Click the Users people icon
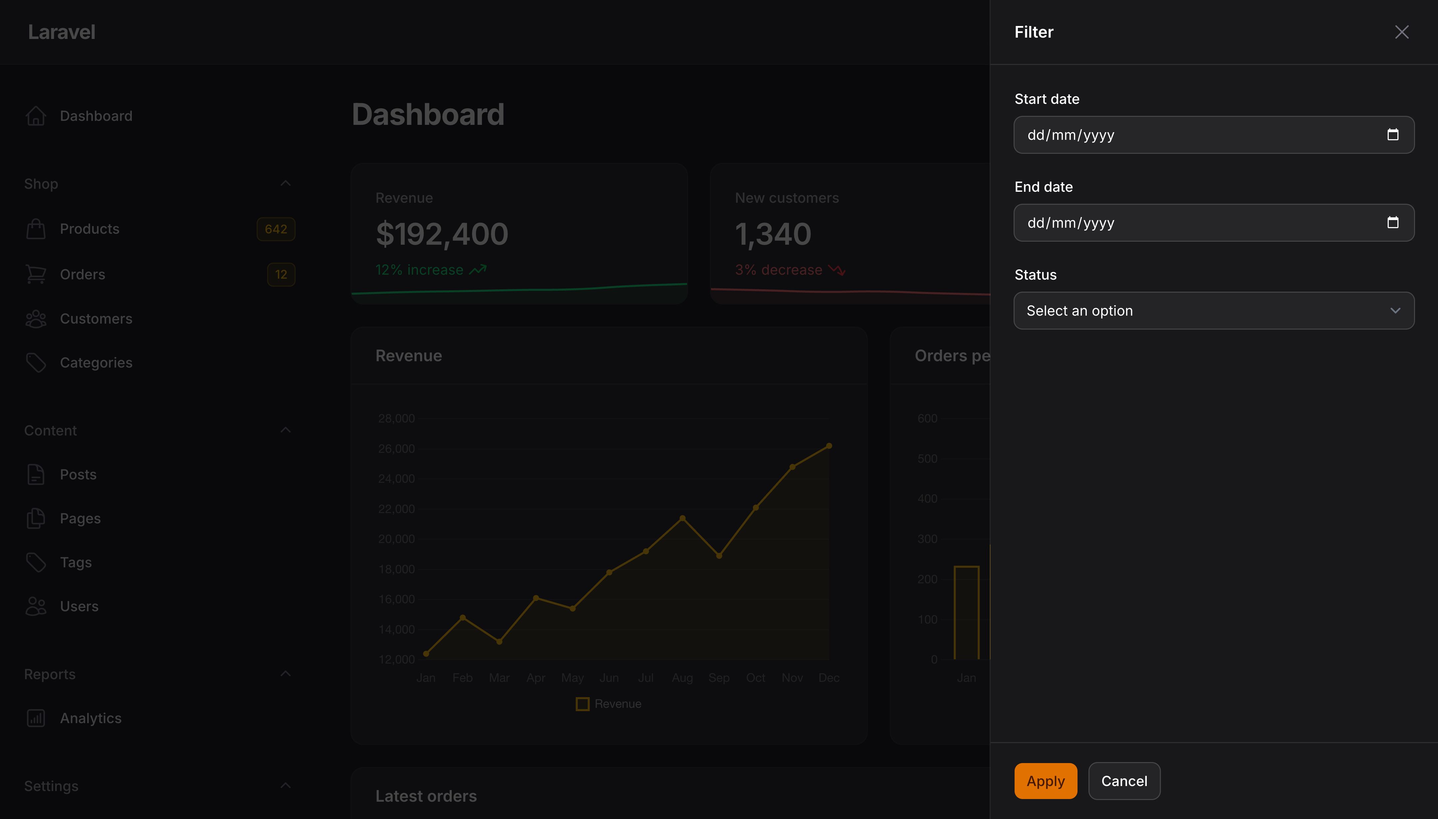Viewport: 1438px width, 819px height. tap(36, 606)
